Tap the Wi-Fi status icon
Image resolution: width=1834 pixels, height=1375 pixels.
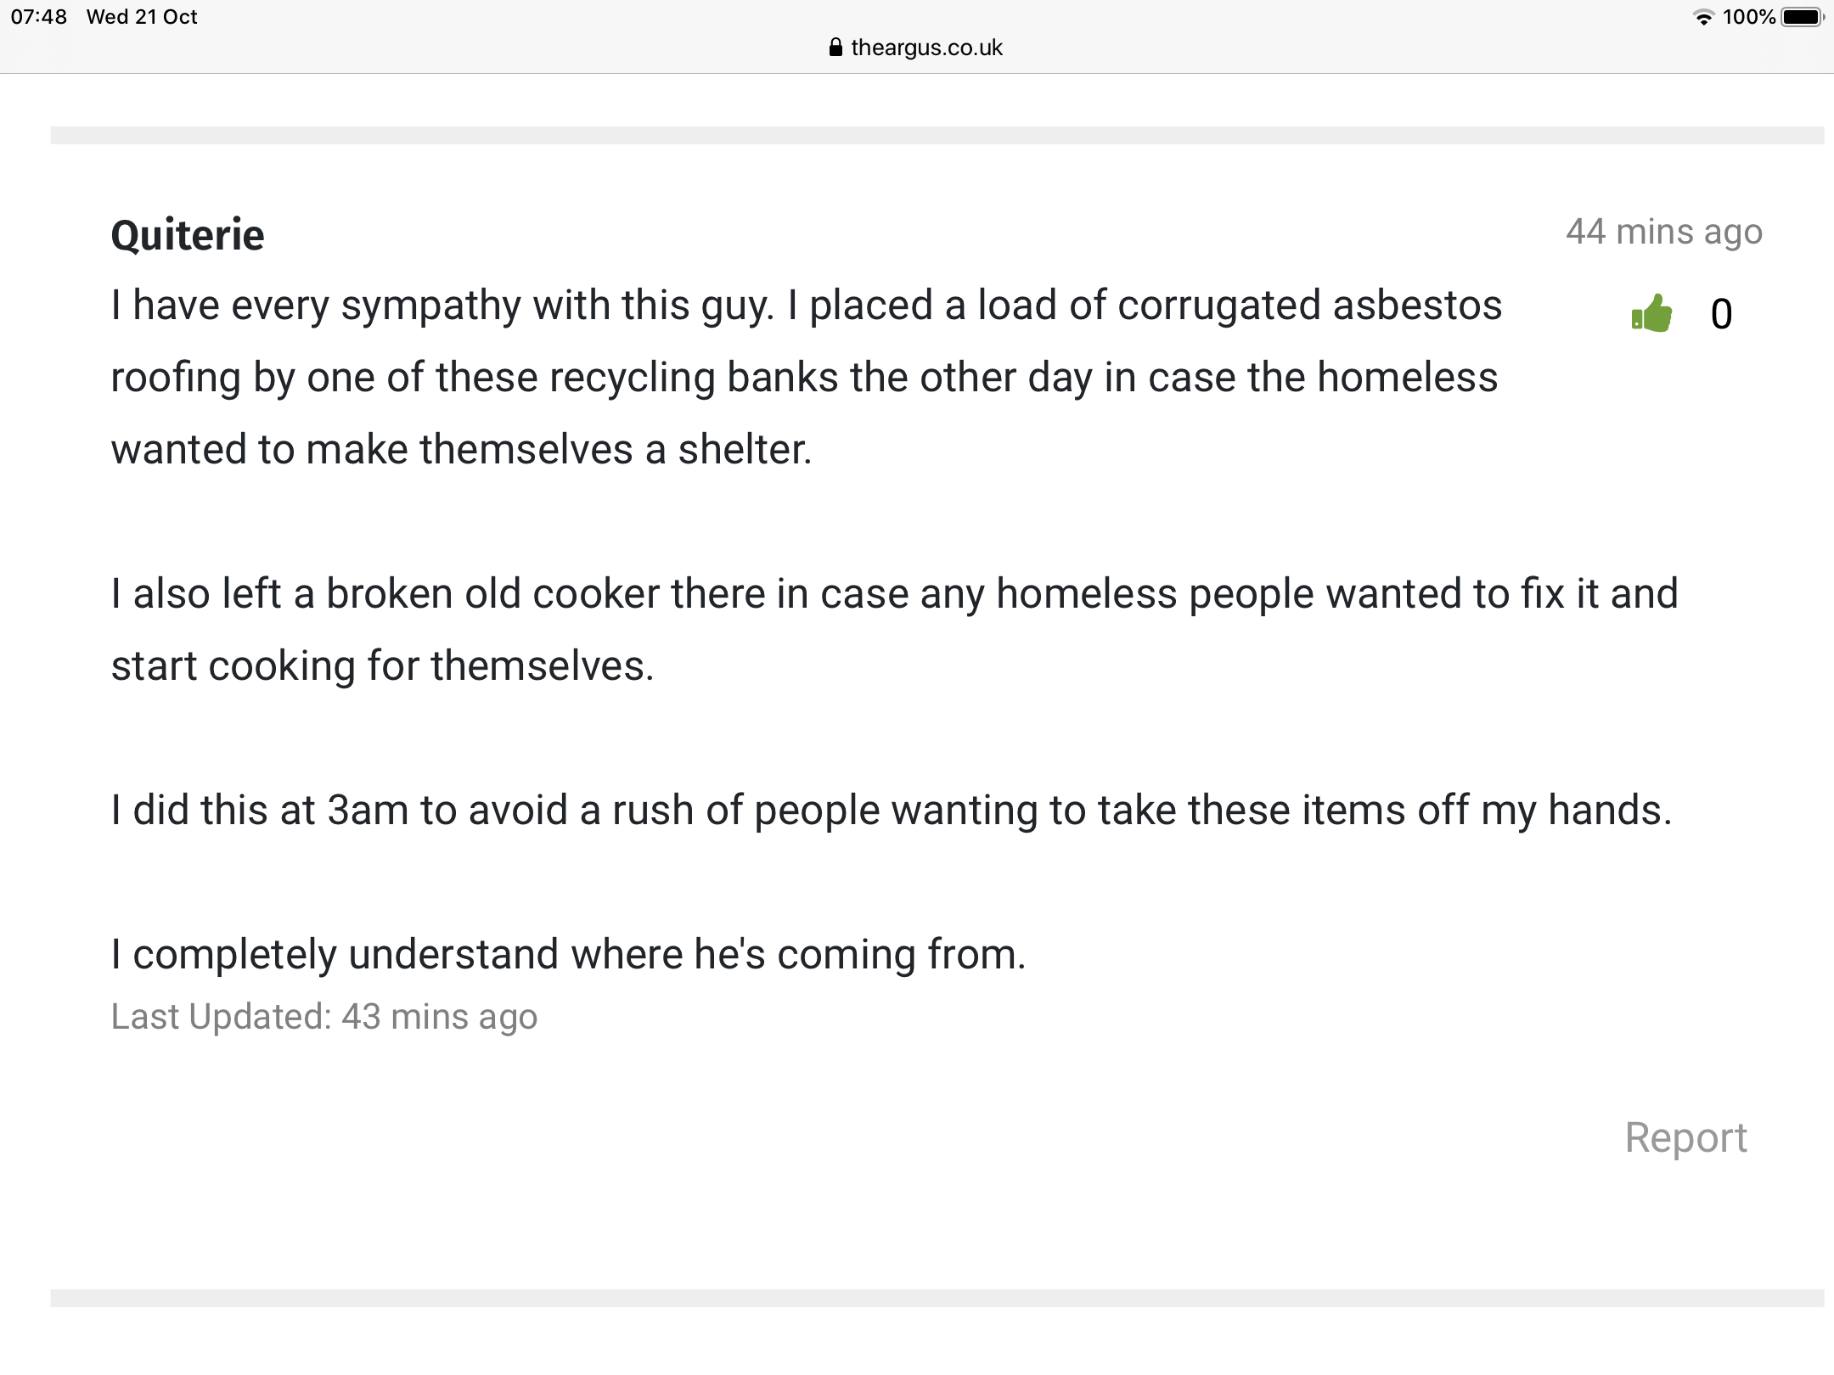pyautogui.click(x=1703, y=17)
